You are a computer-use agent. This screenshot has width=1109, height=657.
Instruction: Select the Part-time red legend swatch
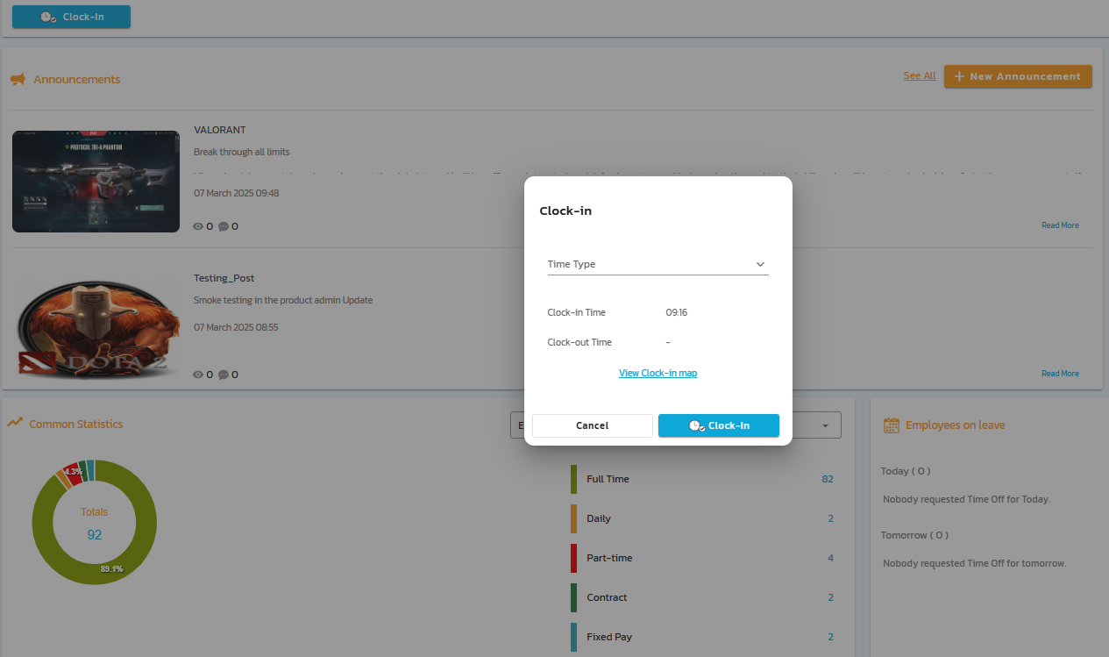coord(573,558)
